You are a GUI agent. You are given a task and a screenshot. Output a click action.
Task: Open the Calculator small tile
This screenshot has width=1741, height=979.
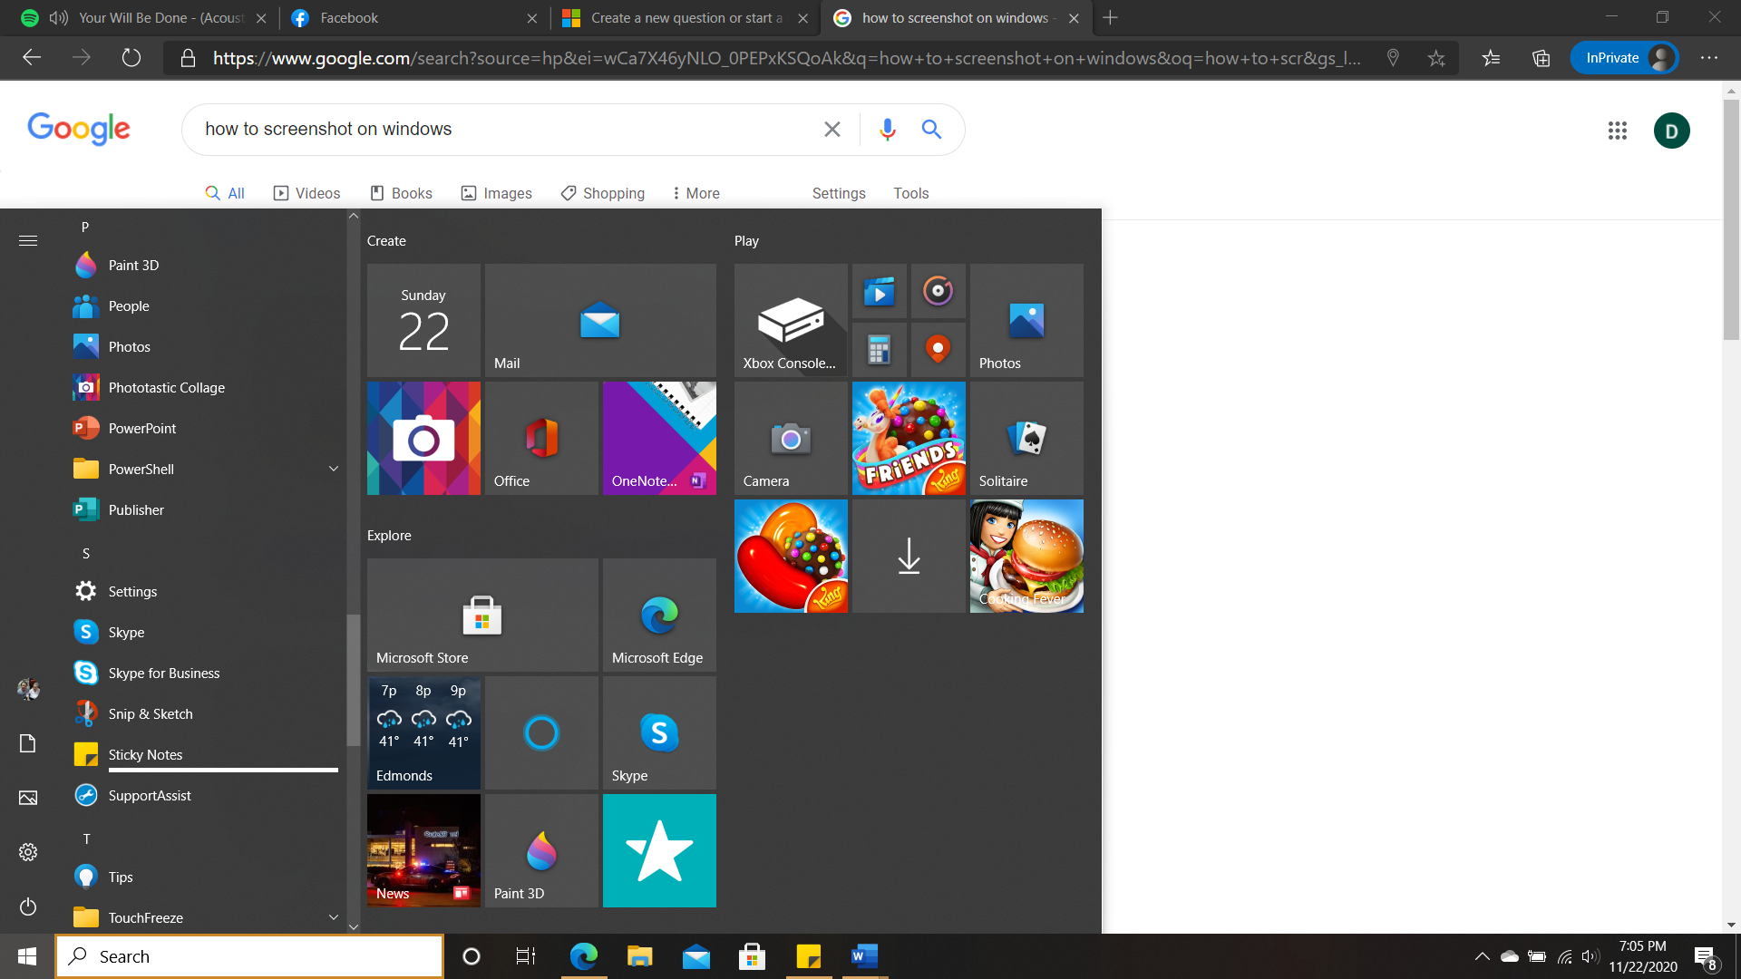click(x=879, y=349)
